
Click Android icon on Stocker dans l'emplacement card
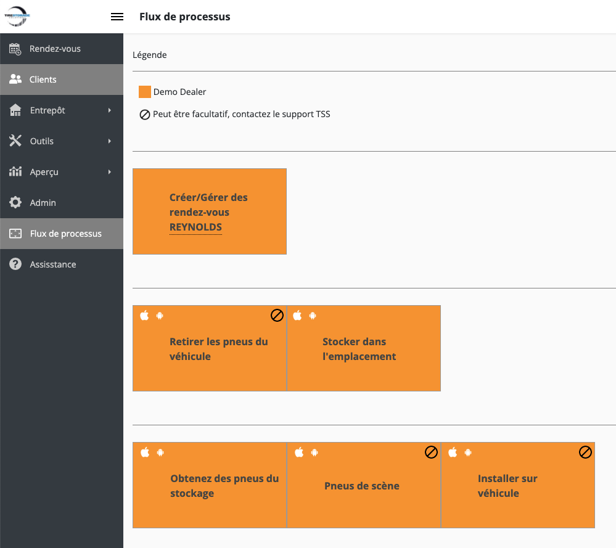[313, 316]
